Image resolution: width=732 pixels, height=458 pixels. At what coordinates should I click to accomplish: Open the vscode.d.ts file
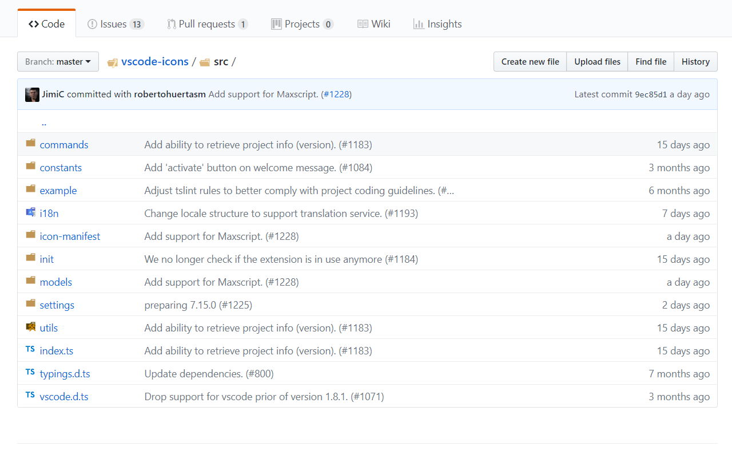[64, 397]
